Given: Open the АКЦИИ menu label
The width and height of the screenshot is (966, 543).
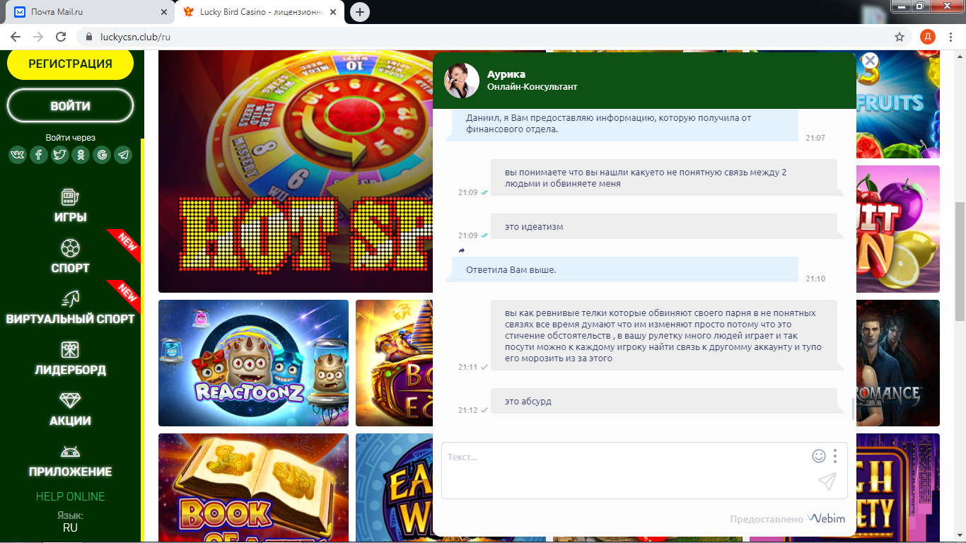Looking at the screenshot, I should click(70, 421).
